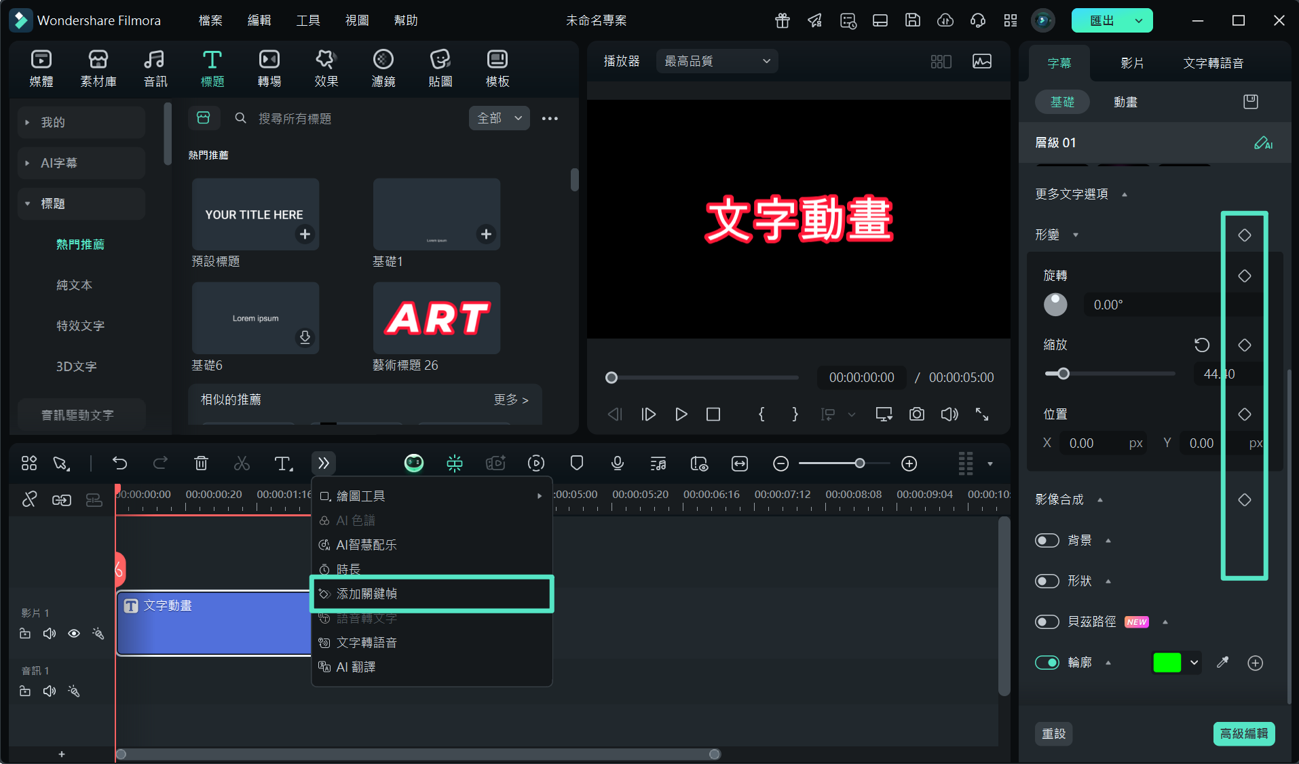Expand the AI字幕 tree item
This screenshot has height=764, width=1299.
coord(27,163)
